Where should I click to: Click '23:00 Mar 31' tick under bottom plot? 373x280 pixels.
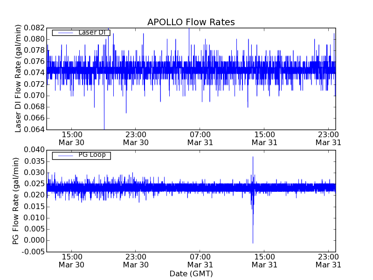328,260
